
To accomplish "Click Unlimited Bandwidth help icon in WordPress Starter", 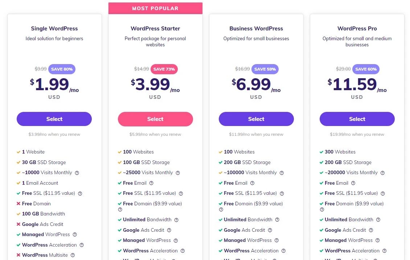I will point(176,220).
